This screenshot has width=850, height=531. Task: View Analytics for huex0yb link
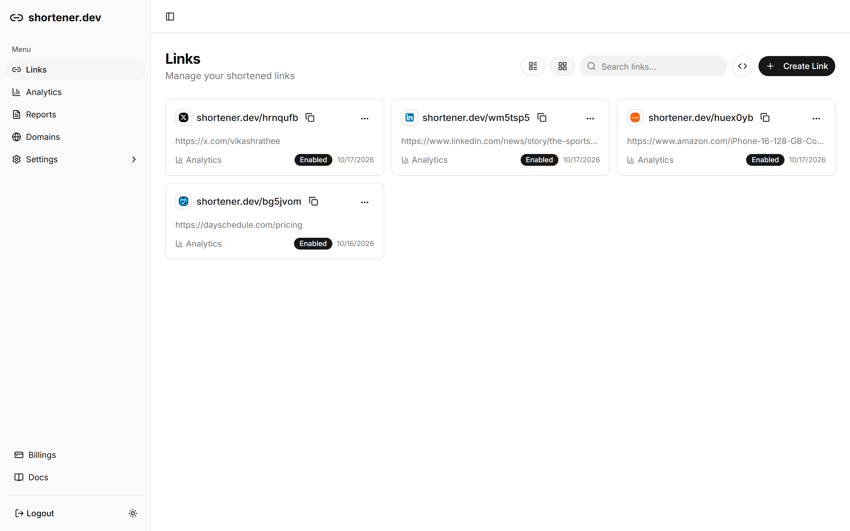pos(650,160)
